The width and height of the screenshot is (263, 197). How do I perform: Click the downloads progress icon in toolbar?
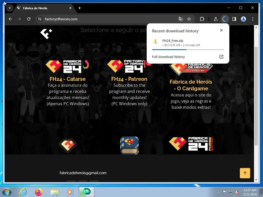pyautogui.click(x=225, y=19)
